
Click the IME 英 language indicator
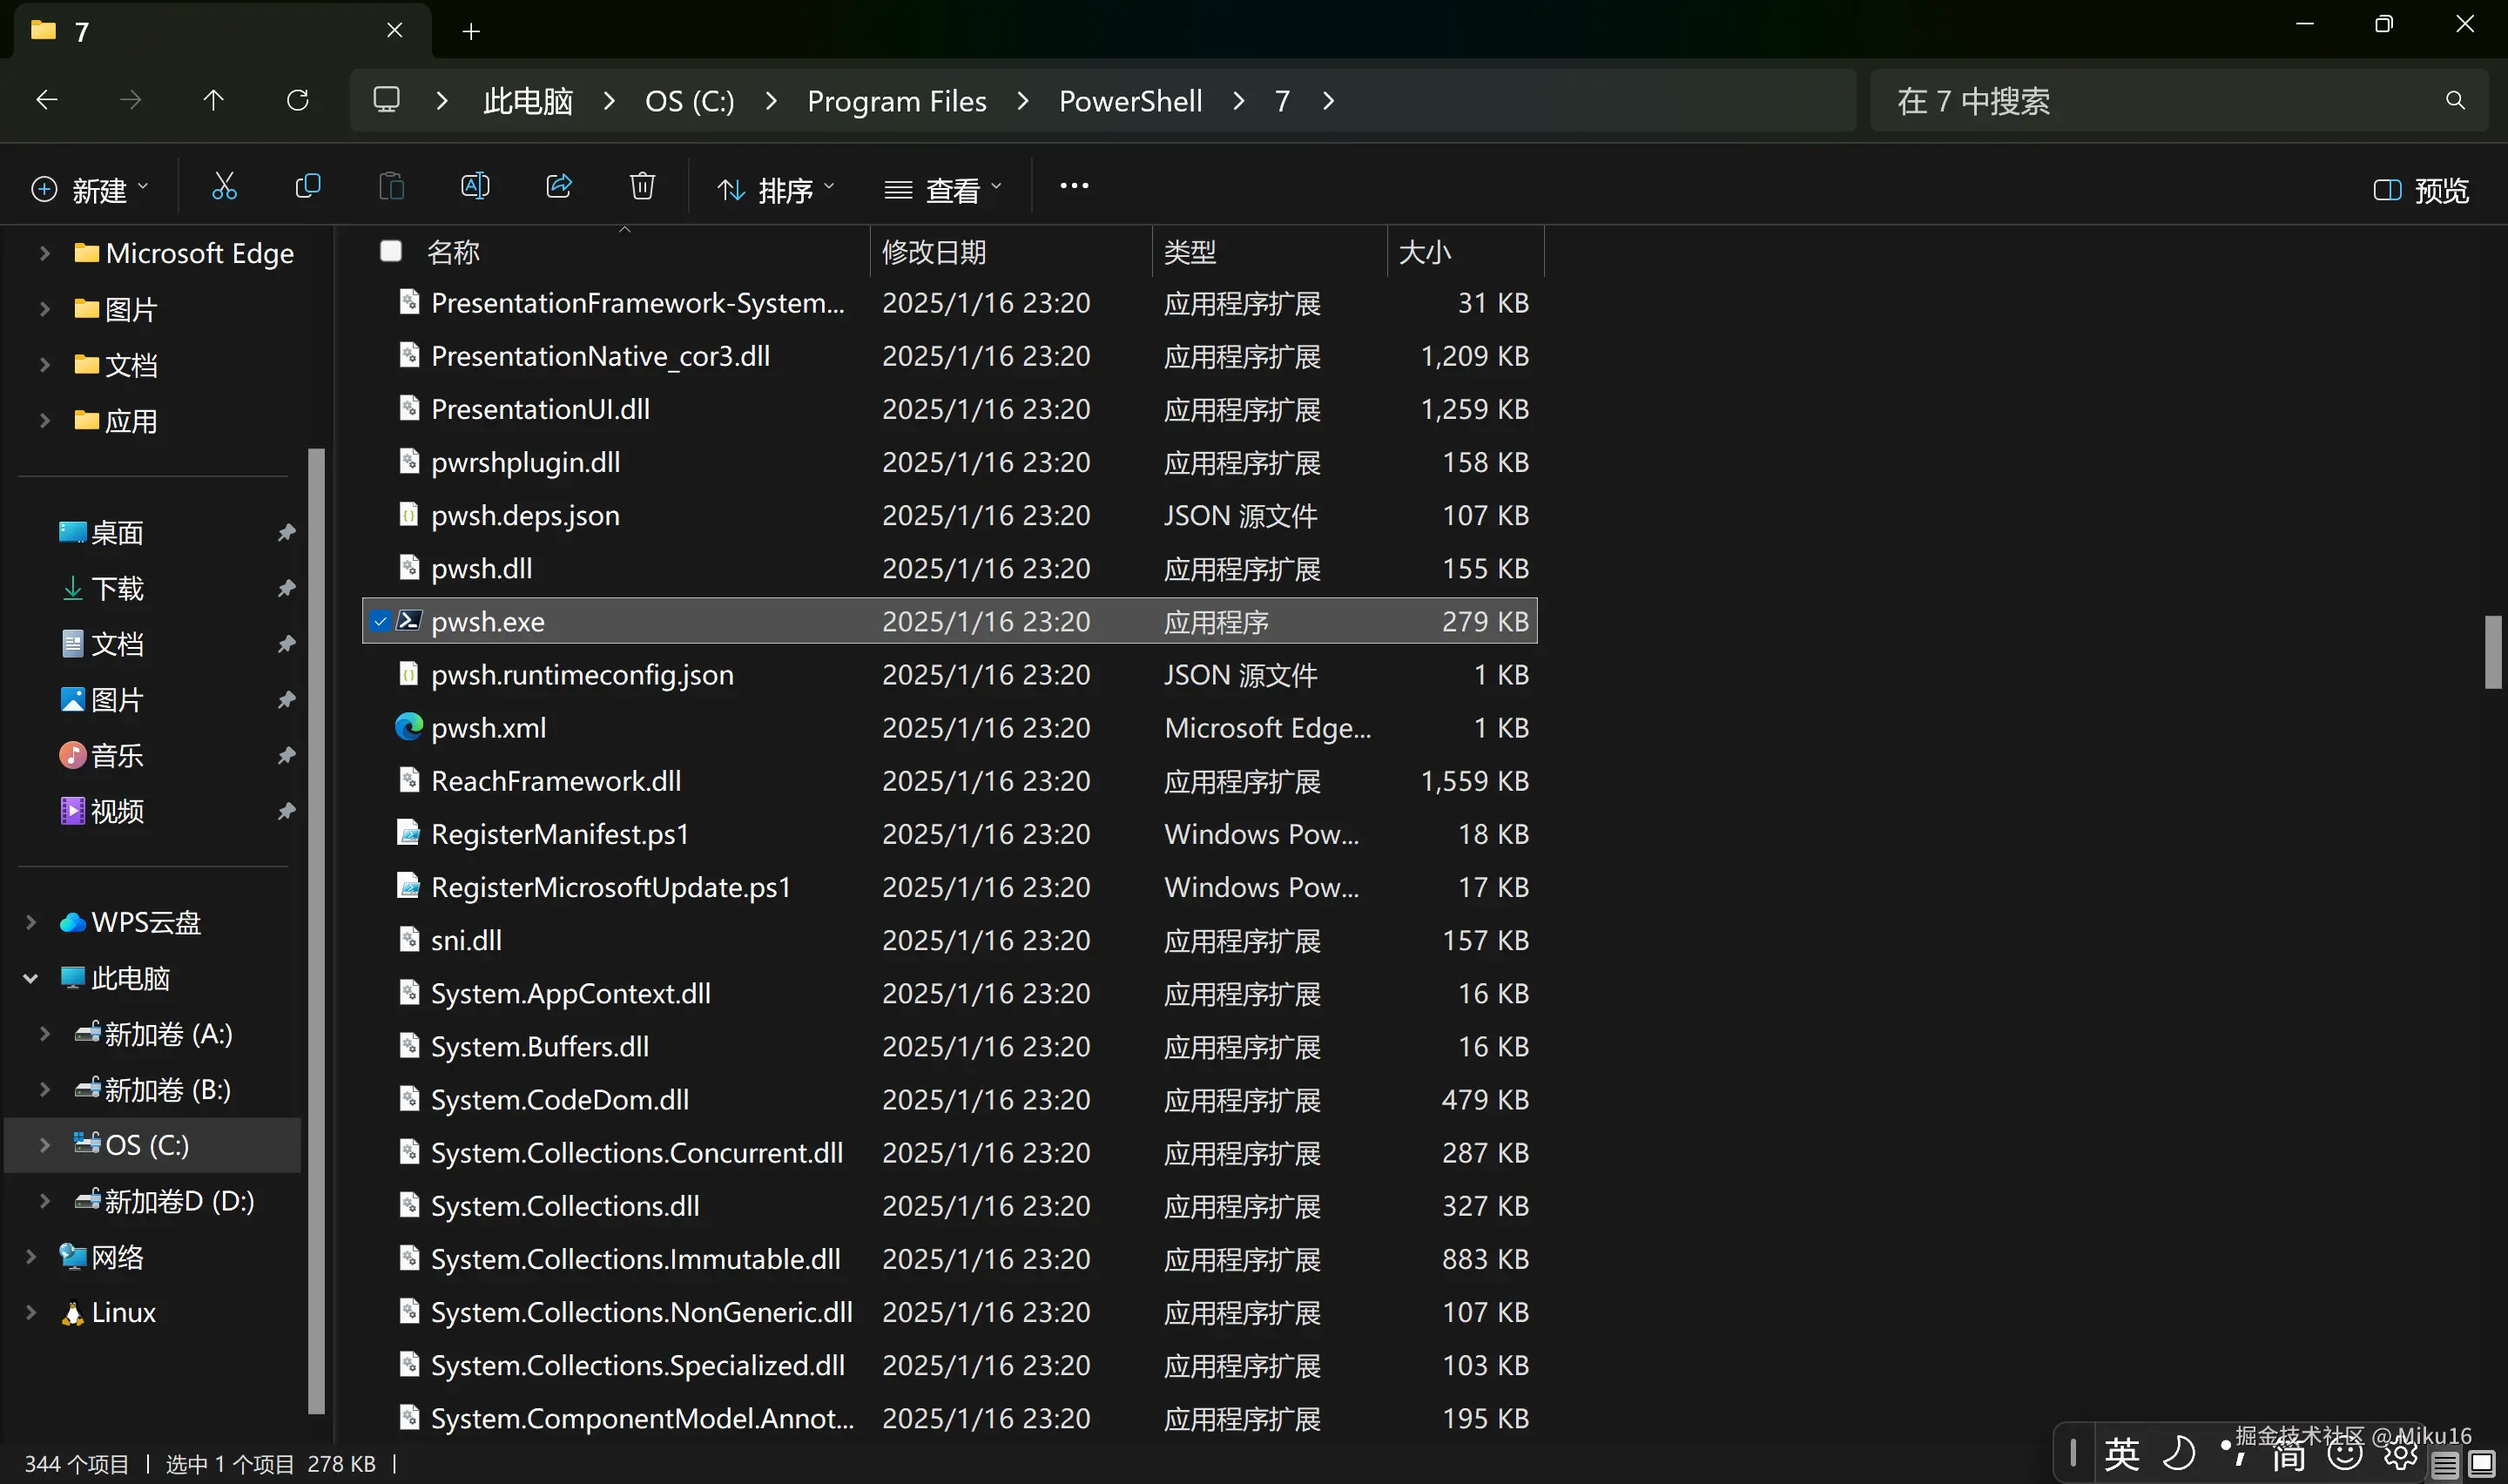(x=2121, y=1455)
